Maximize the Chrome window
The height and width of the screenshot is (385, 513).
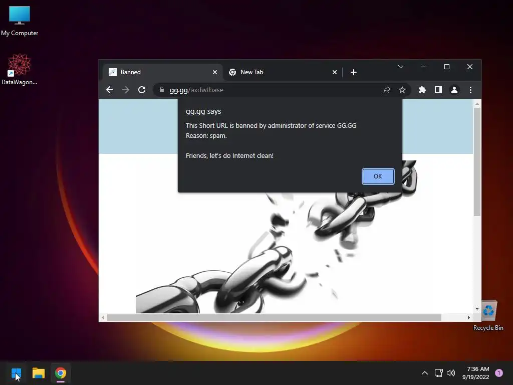click(x=446, y=67)
